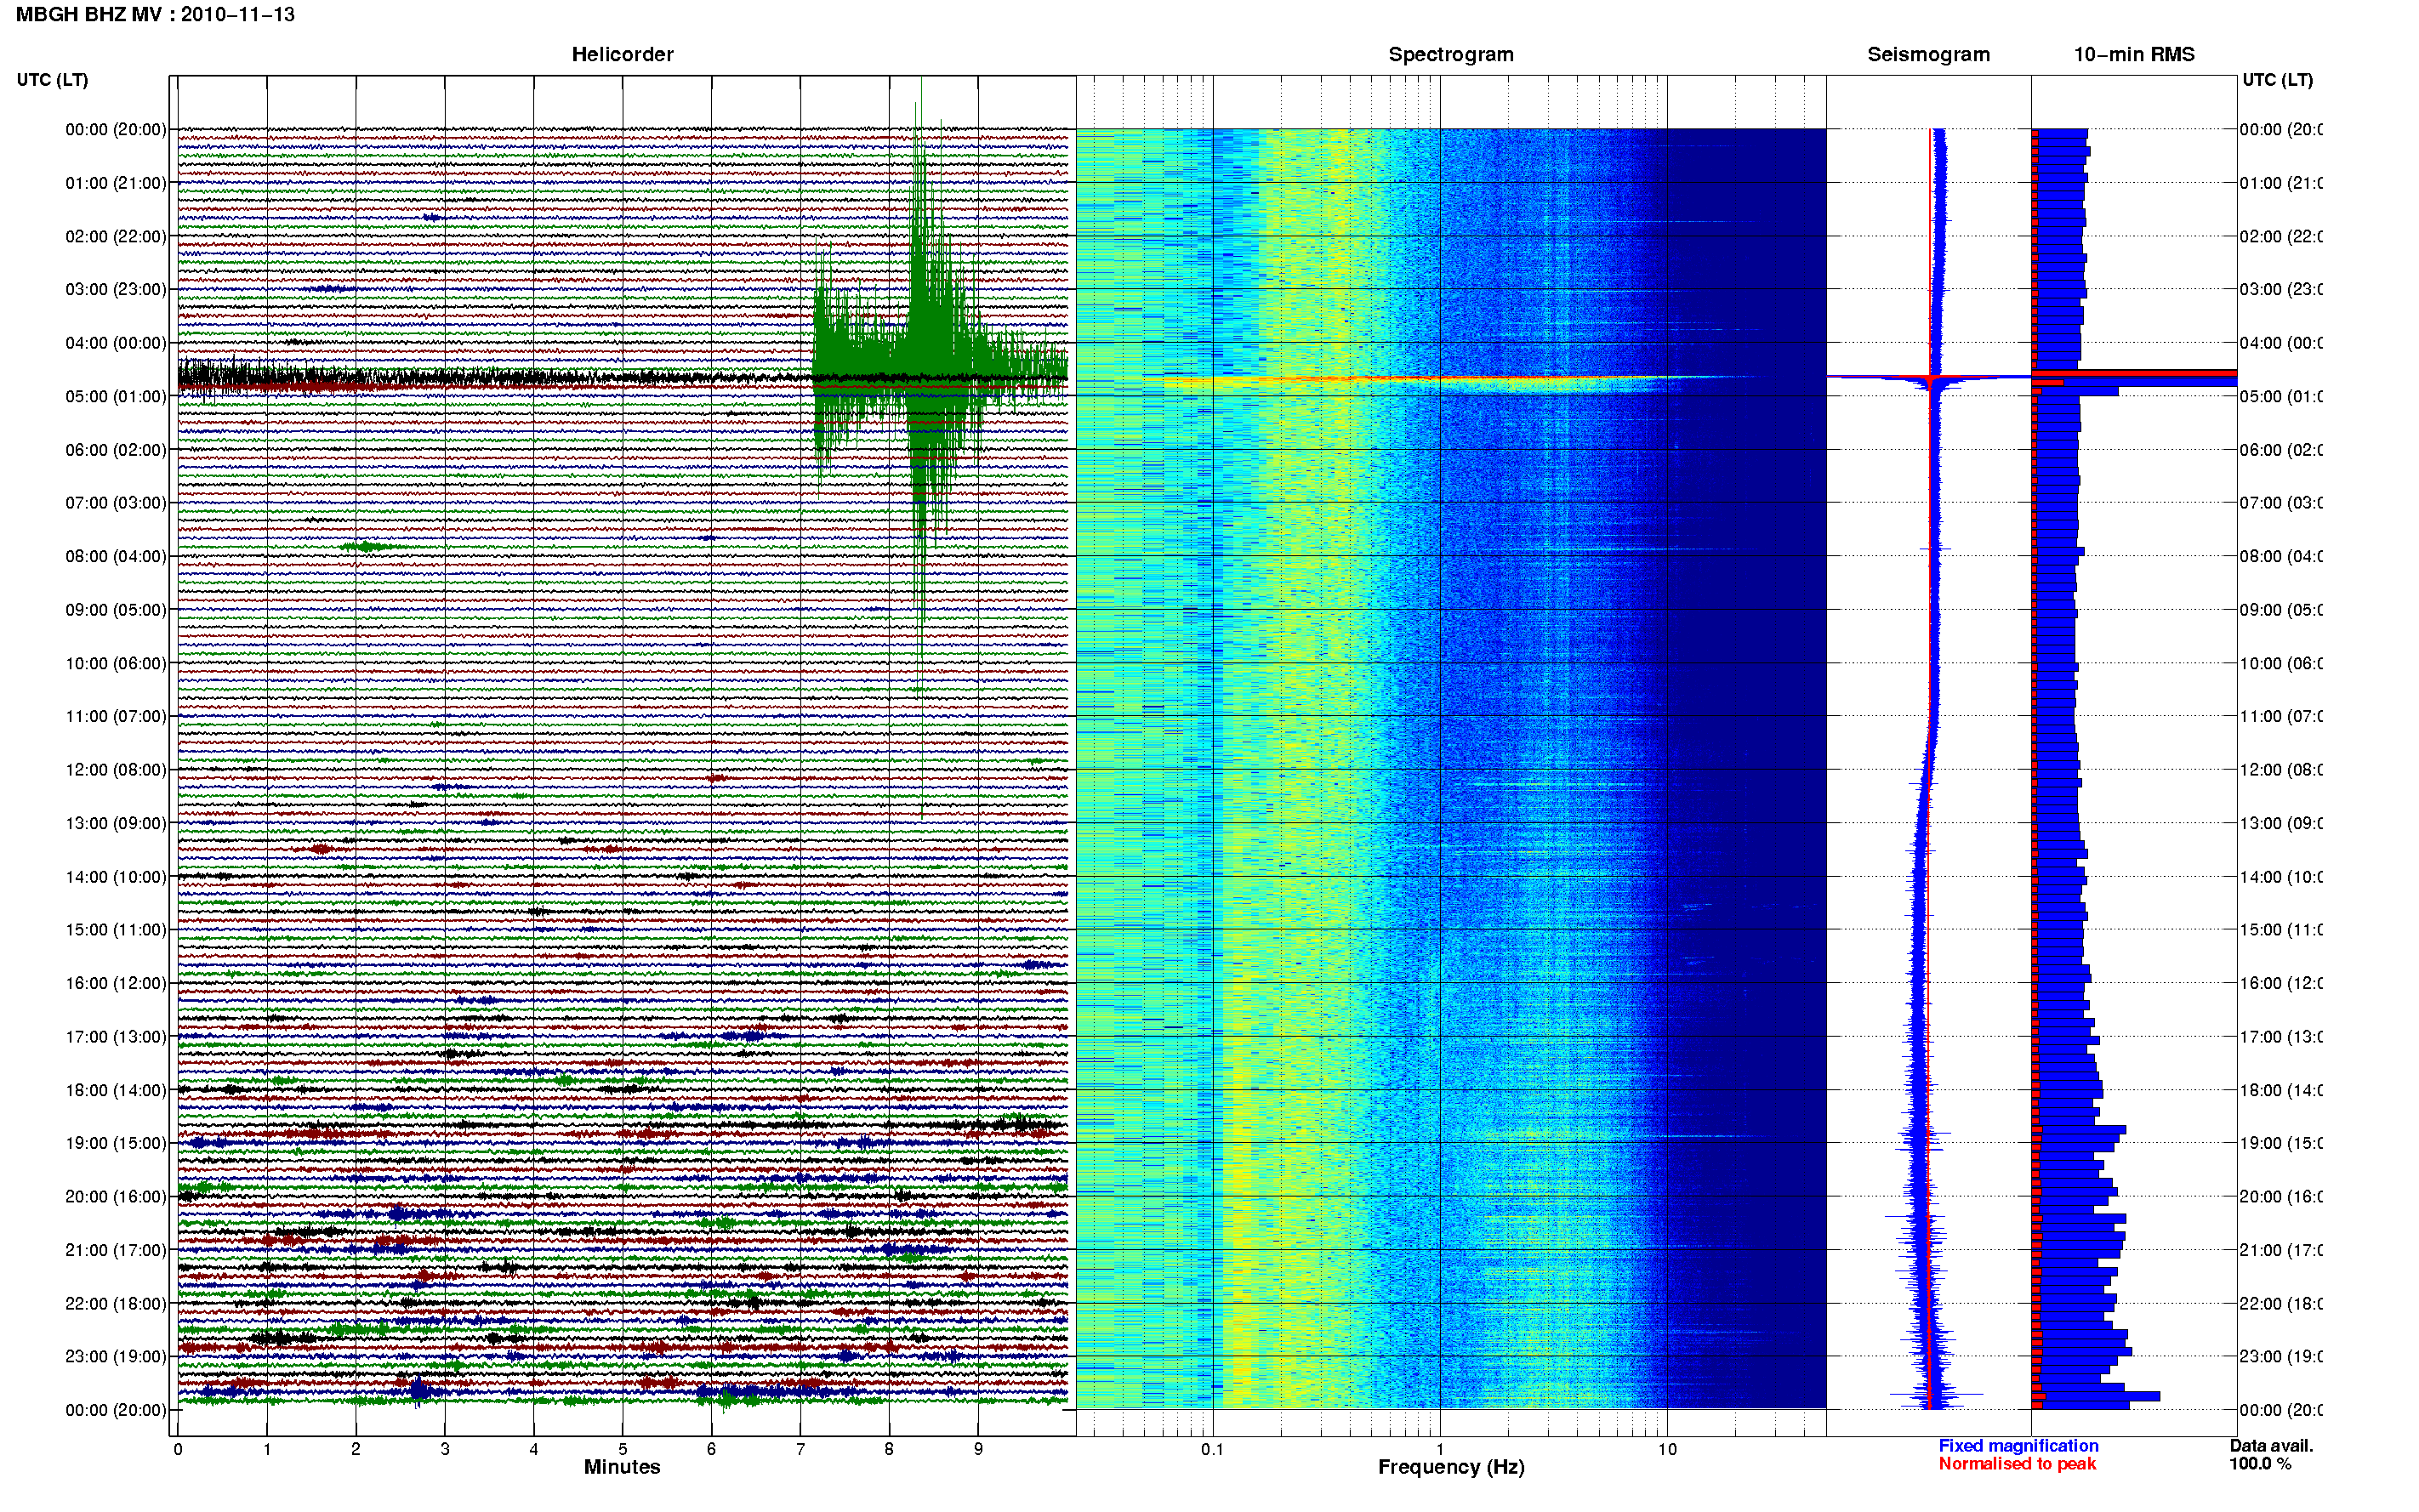Click the right-side time label at 20:00
This screenshot has height=1512, width=2419.
2281,1196
